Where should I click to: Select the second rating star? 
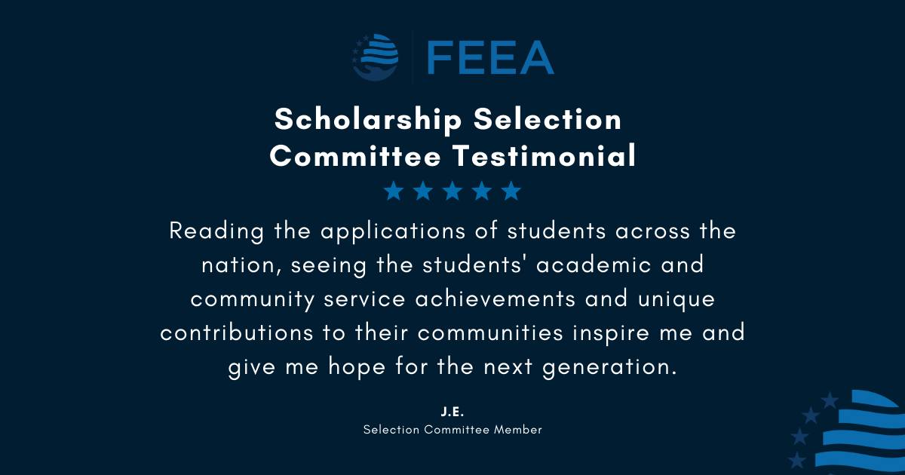coord(423,191)
